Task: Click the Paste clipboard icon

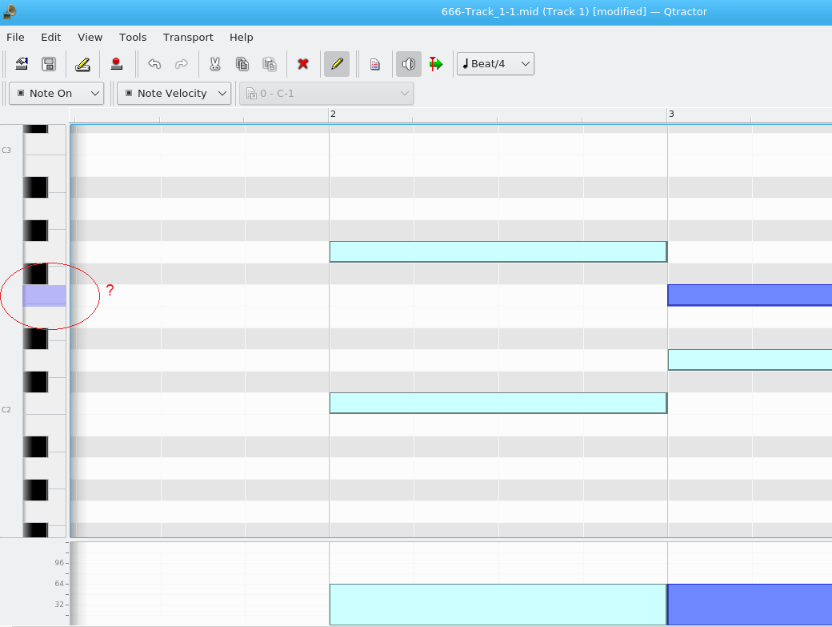Action: click(270, 64)
